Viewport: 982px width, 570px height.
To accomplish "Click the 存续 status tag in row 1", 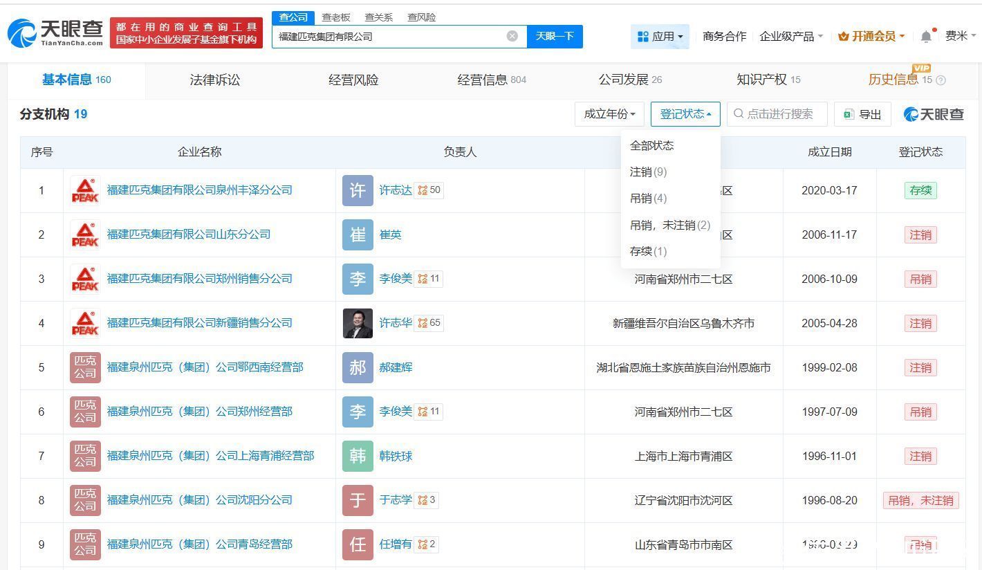I will (920, 190).
